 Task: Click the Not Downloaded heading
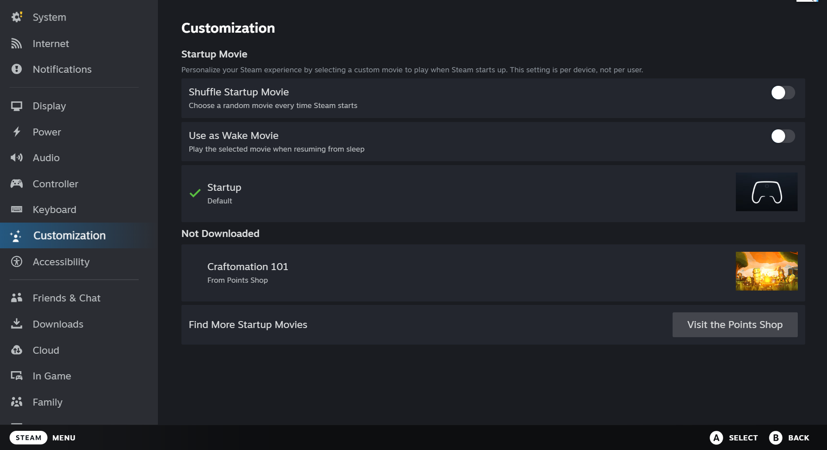pyautogui.click(x=220, y=233)
